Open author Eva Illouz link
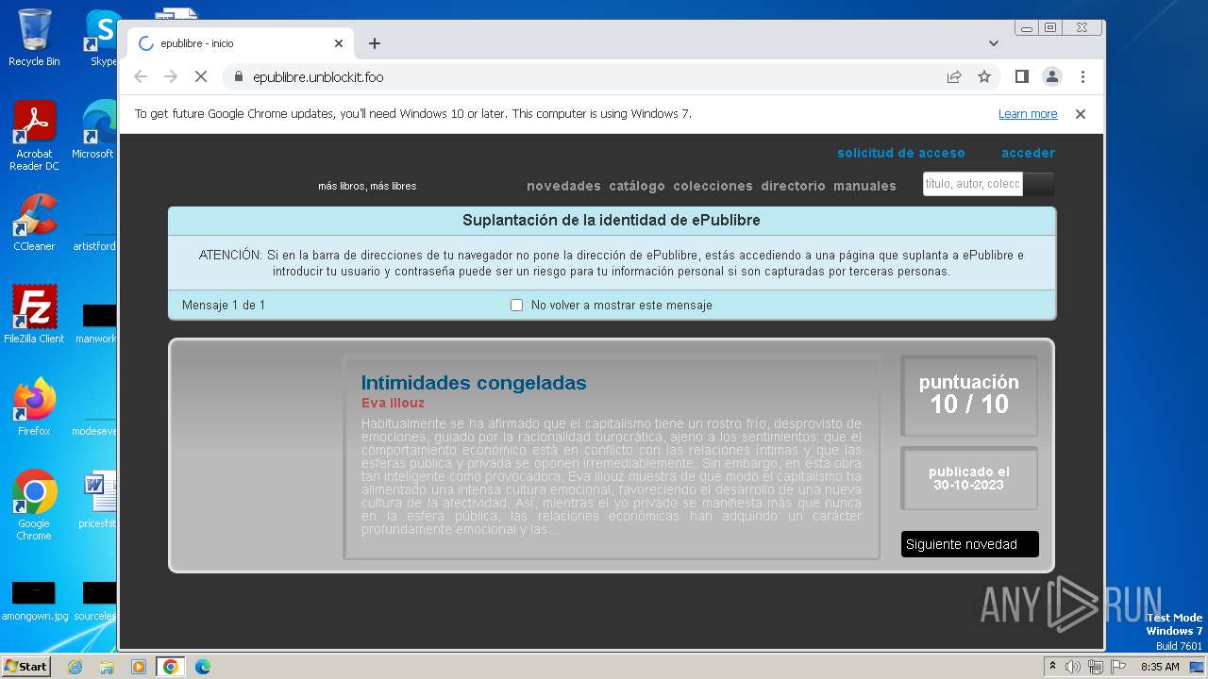This screenshot has width=1208, height=679. click(x=393, y=404)
